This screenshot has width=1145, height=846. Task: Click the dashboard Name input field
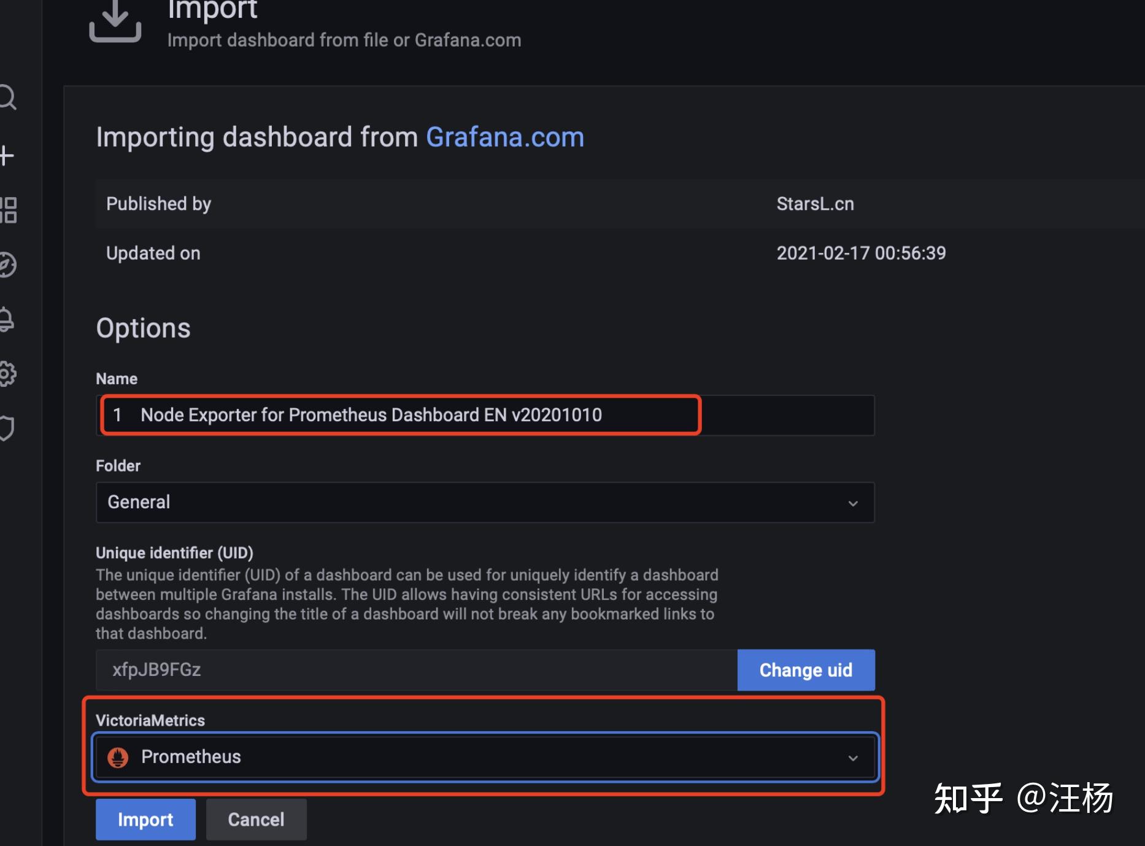tap(485, 415)
